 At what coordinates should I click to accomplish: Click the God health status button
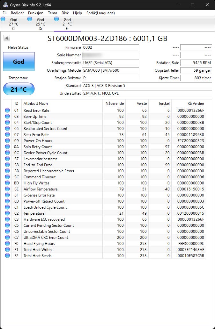19,61
